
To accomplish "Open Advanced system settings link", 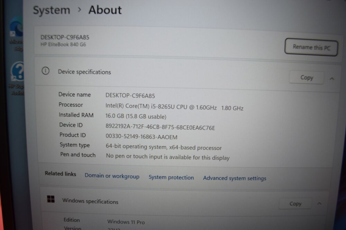I will coord(235,178).
